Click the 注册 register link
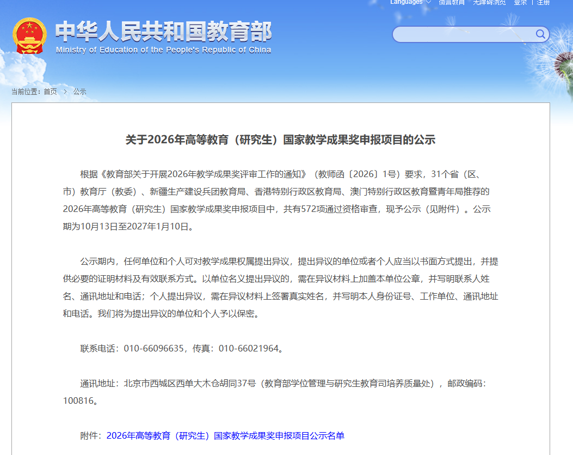 pyautogui.click(x=543, y=2)
